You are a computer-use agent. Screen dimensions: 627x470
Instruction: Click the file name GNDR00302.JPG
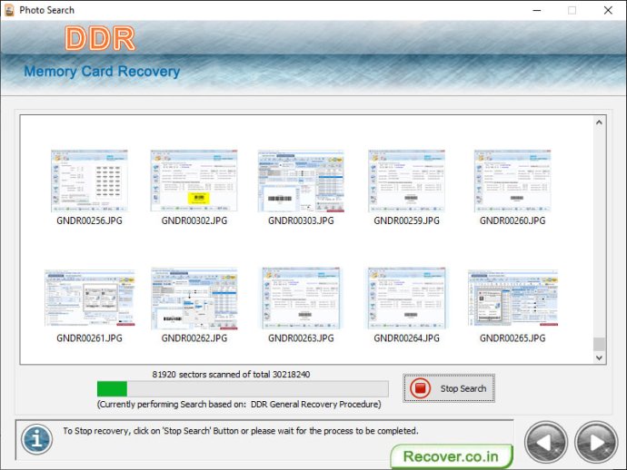[194, 220]
